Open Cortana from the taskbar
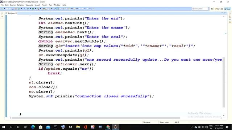Image resolution: width=232 pixels, height=130 pixels. 18,127
